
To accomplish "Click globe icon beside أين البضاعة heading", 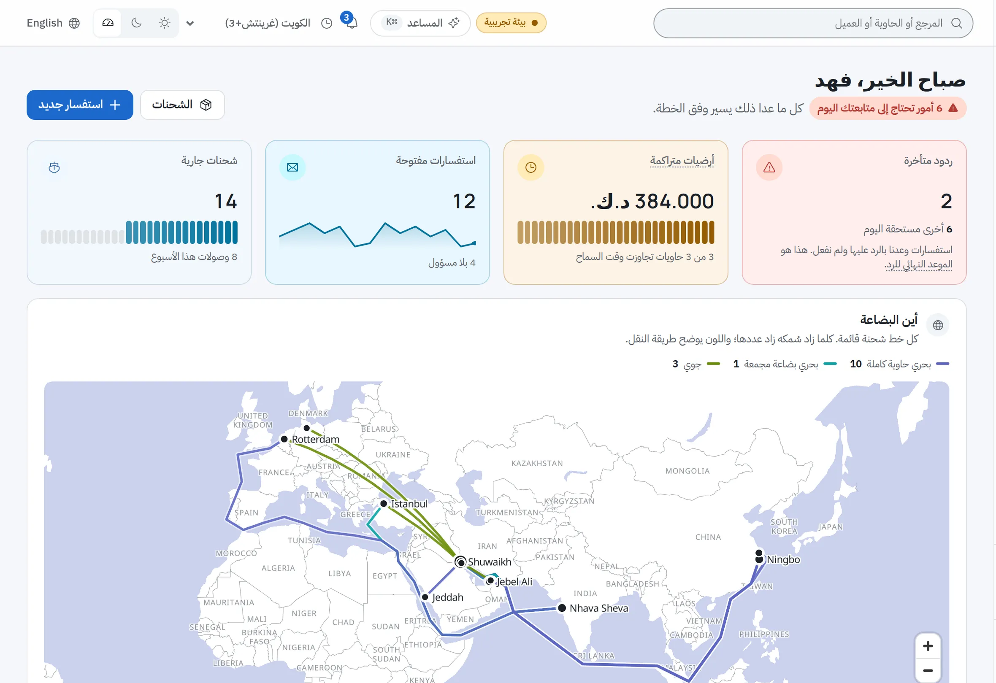I will [x=938, y=325].
